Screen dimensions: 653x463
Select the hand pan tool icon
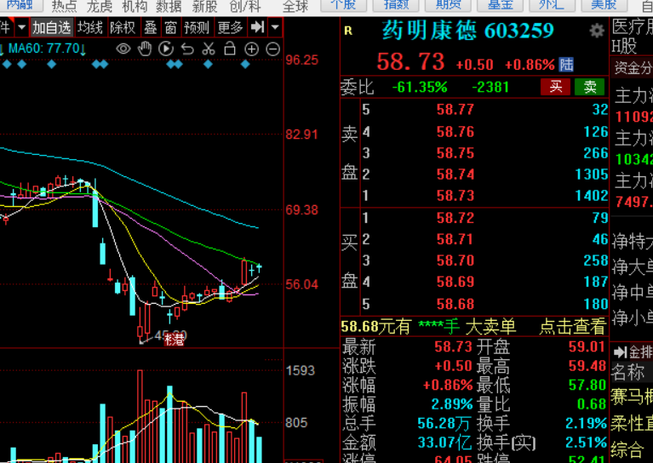click(145, 49)
